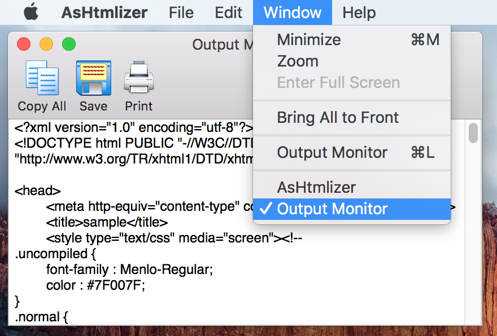
Task: Choose Bring All to Front
Action: click(352, 118)
